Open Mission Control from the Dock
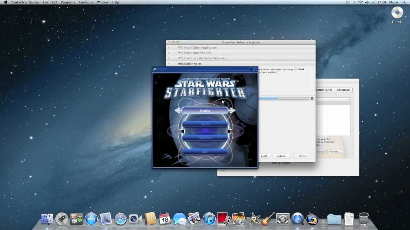The image size is (410, 230). (x=76, y=219)
